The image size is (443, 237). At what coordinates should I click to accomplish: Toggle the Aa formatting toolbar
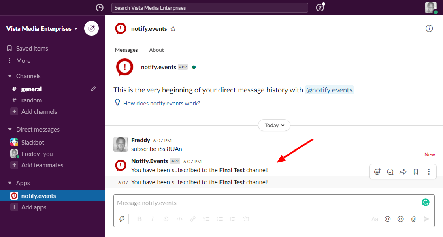point(375,219)
